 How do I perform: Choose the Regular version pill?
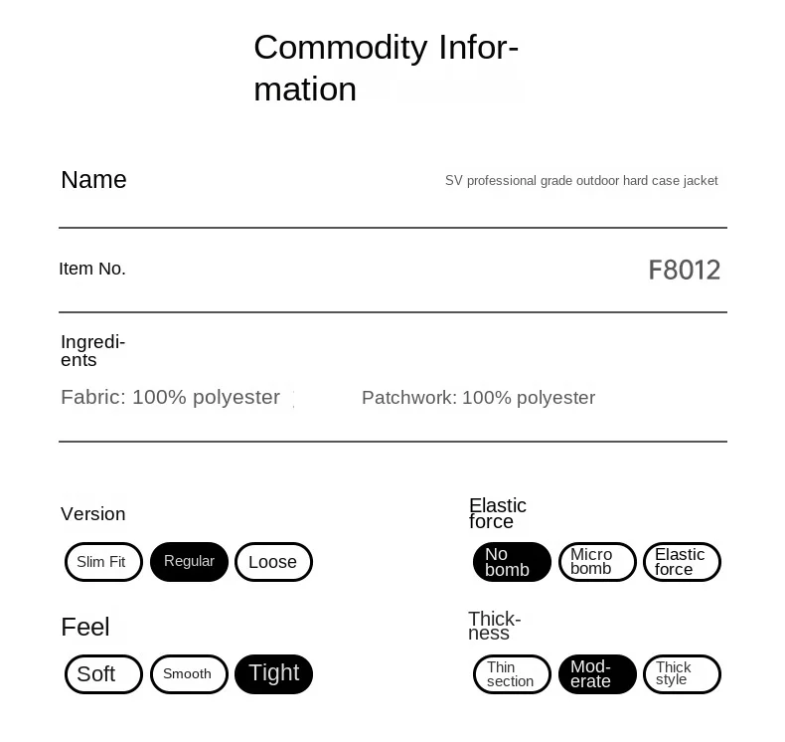(189, 562)
